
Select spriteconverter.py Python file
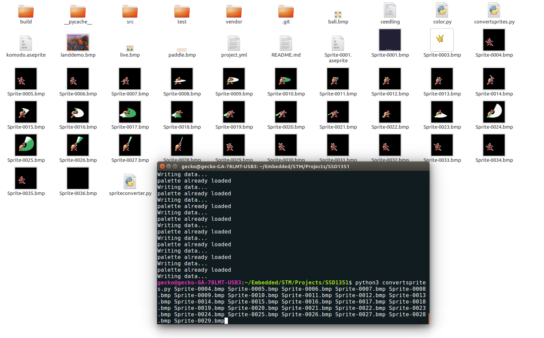tap(130, 182)
